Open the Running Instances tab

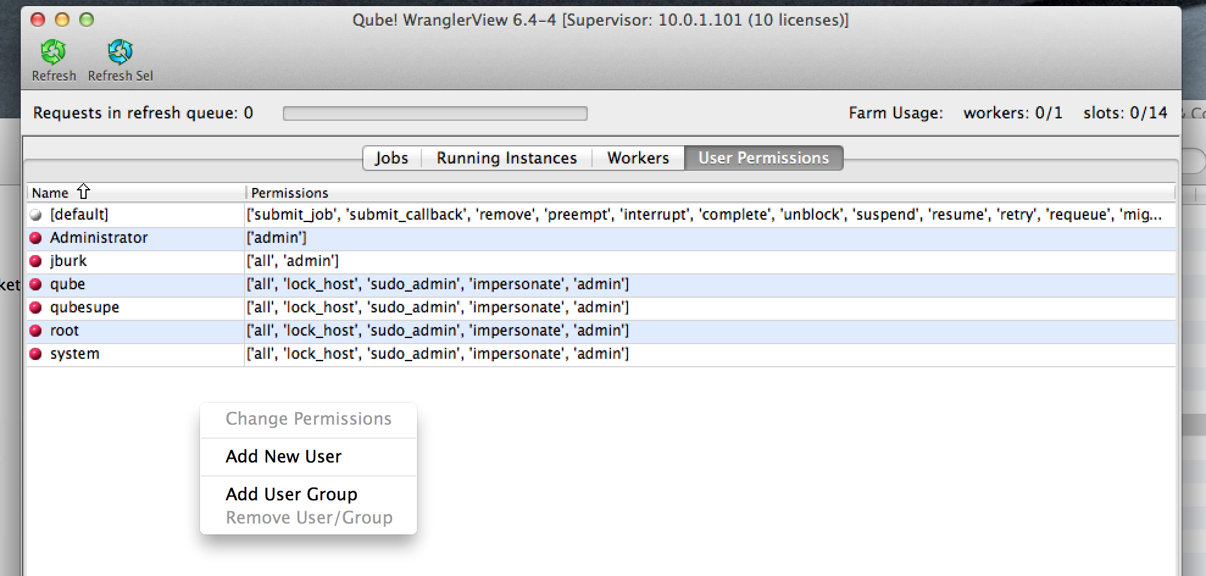click(x=506, y=158)
